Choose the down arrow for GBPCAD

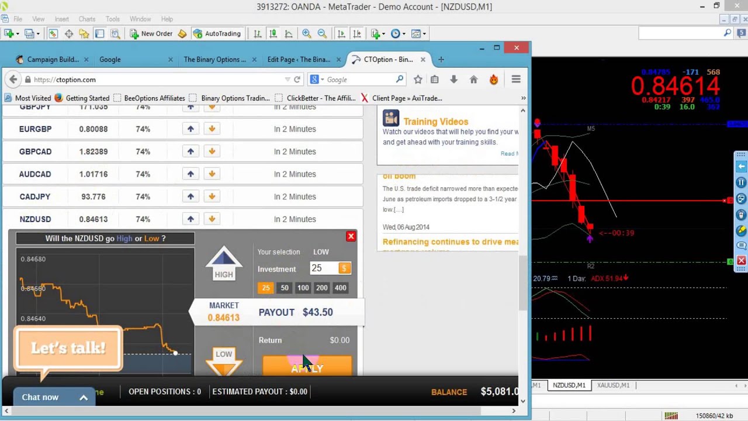point(212,151)
